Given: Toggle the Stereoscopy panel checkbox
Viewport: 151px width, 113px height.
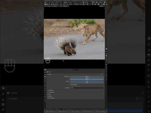Looking at the screenshot, I should click(48, 92).
